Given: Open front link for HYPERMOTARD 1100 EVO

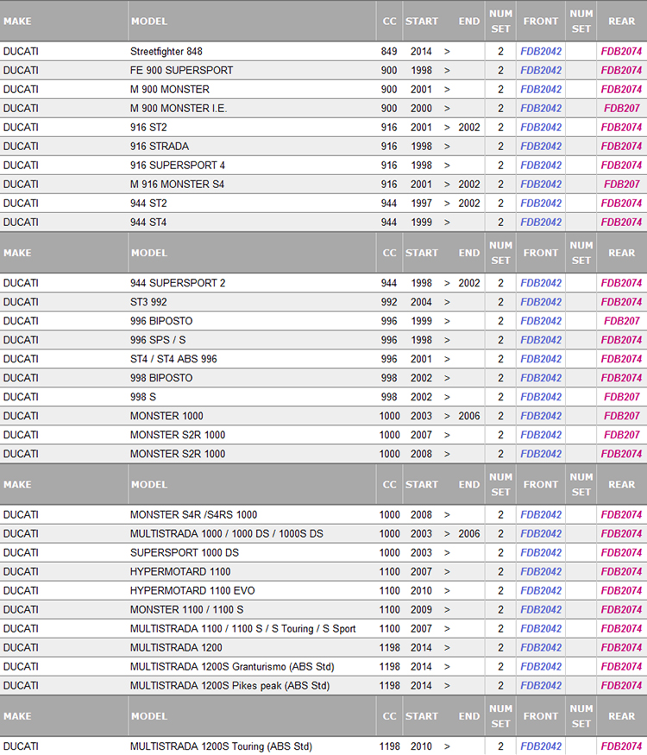Looking at the screenshot, I should (541, 591).
